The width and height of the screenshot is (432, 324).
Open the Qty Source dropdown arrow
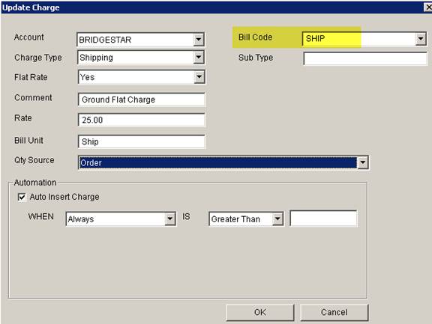click(362, 162)
